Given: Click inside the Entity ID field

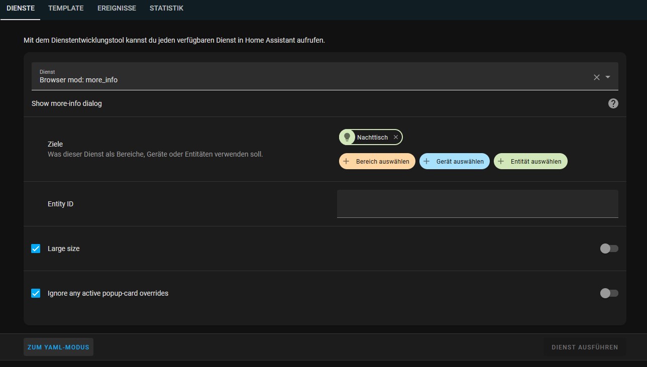Looking at the screenshot, I should [477, 203].
